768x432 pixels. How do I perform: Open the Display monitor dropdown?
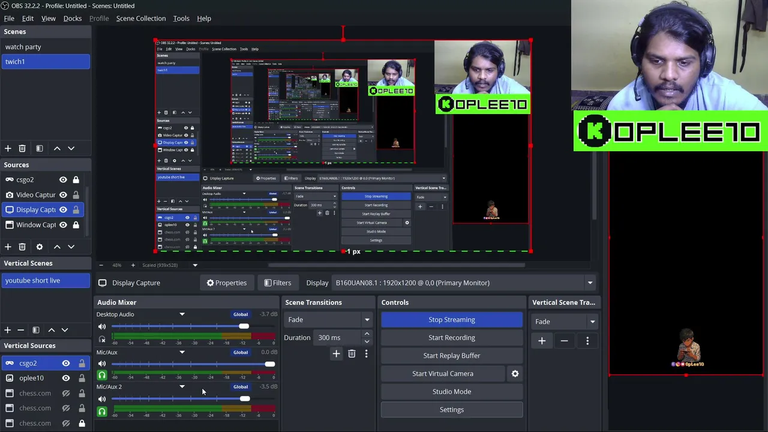[x=464, y=283]
